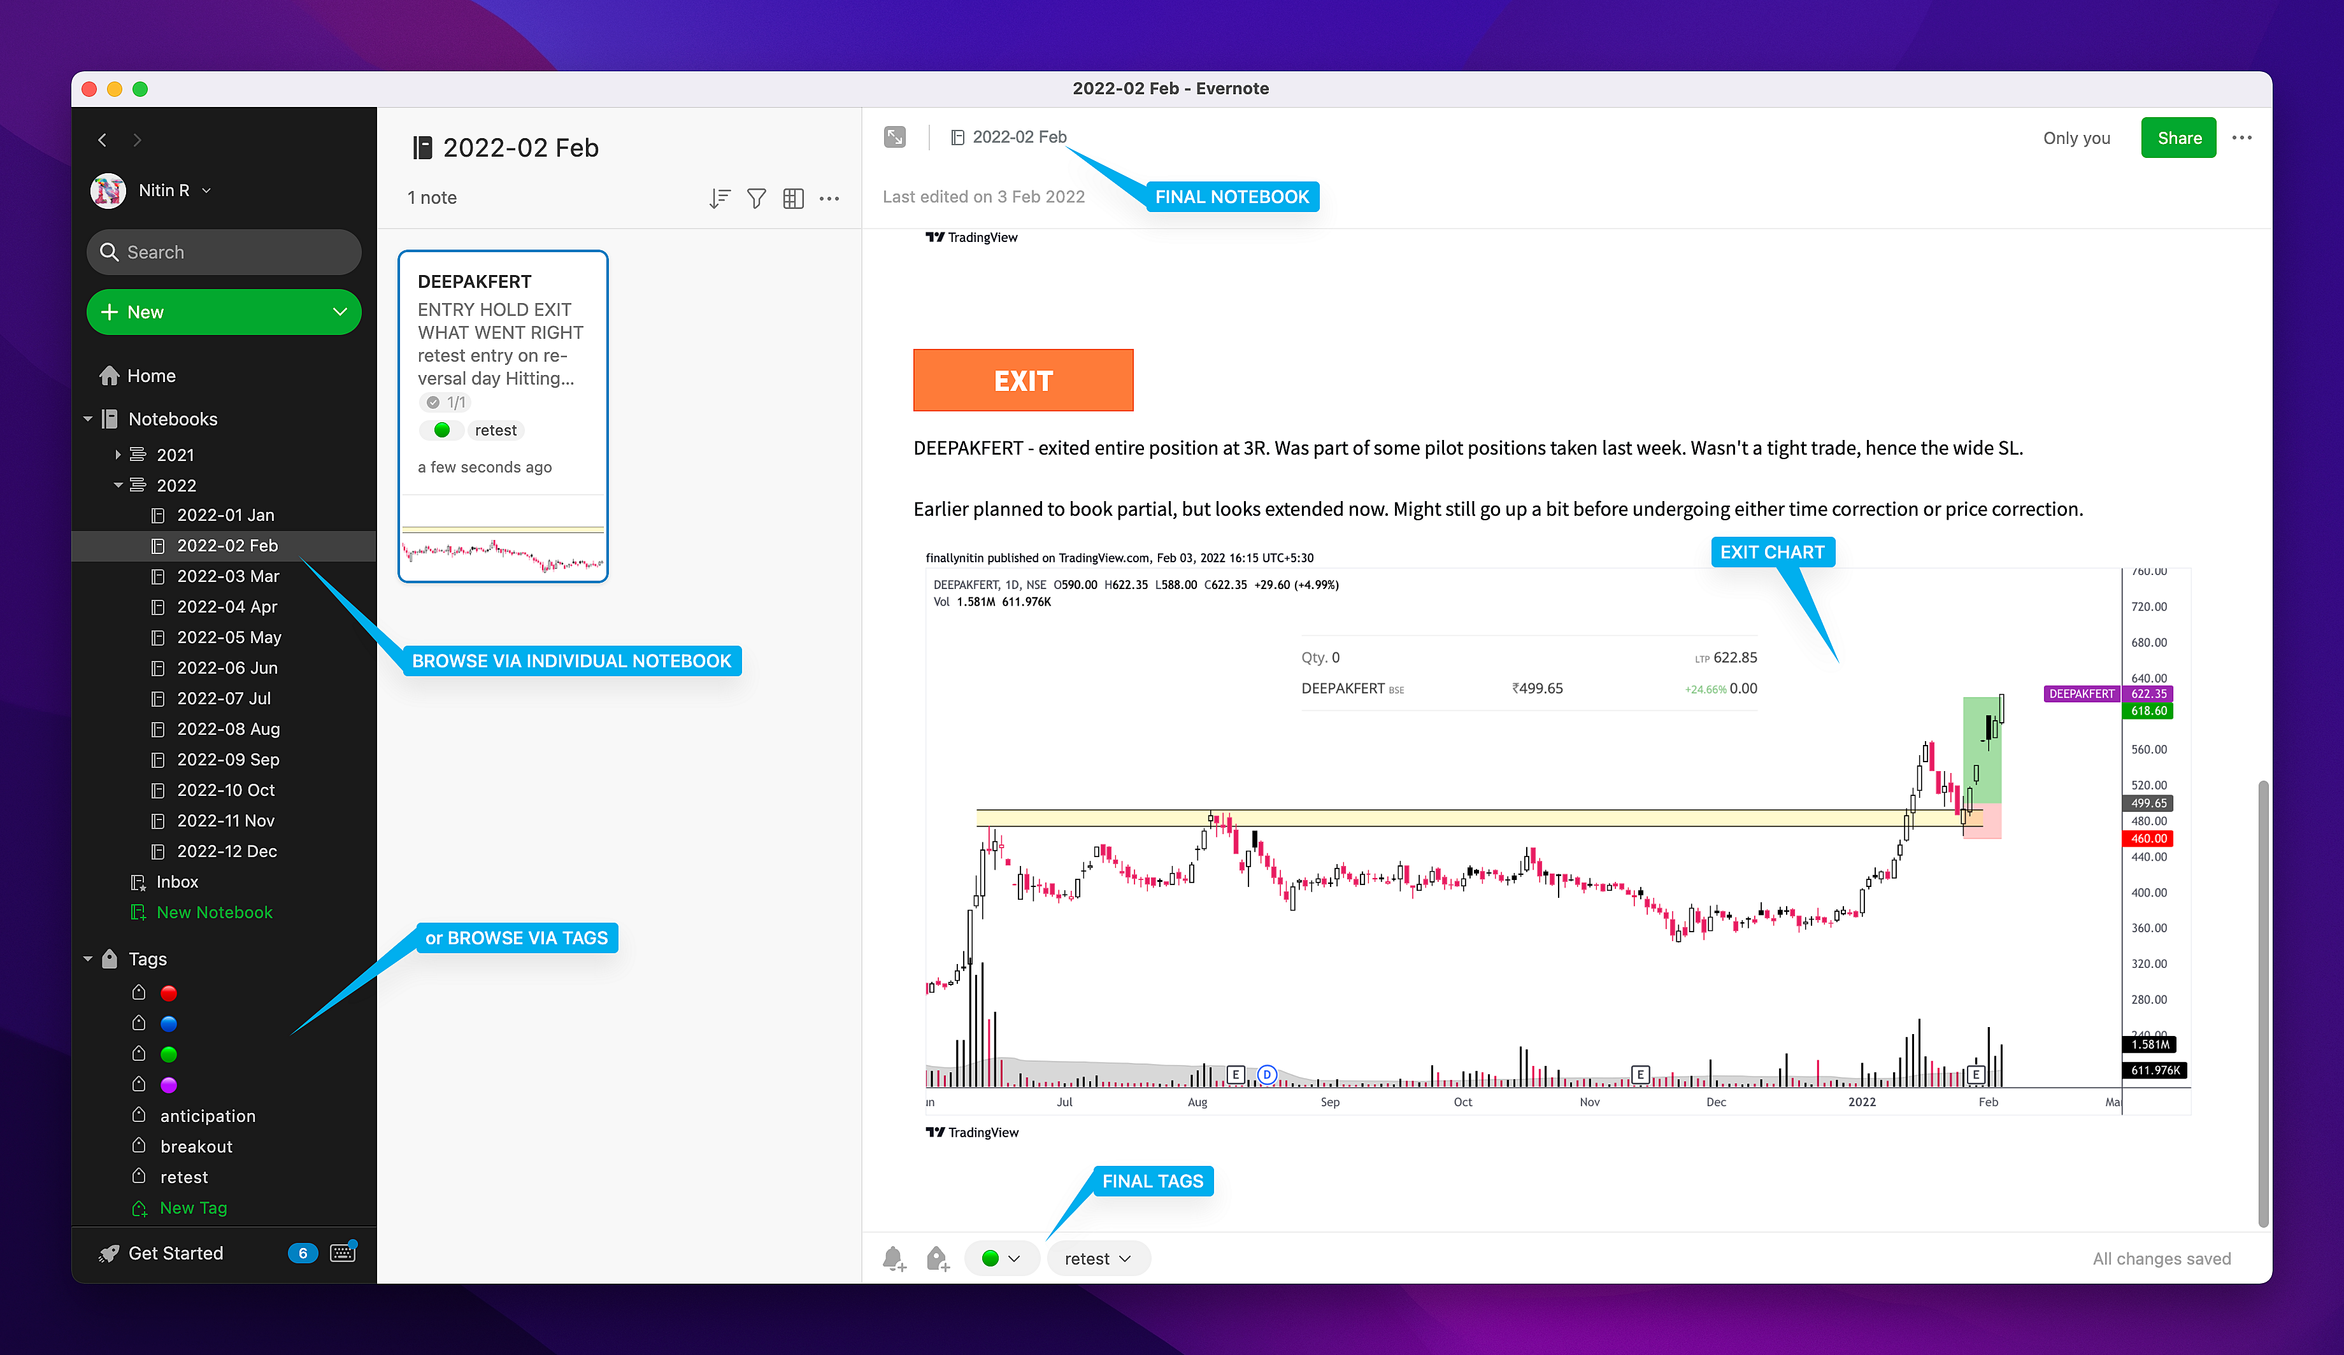The width and height of the screenshot is (2344, 1355).
Task: Open the 2022-03 Mar notebook
Action: coord(228,576)
